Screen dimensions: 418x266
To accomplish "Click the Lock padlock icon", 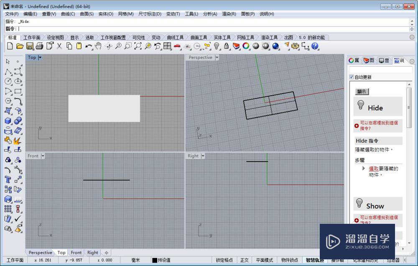I will click(x=226, y=46).
